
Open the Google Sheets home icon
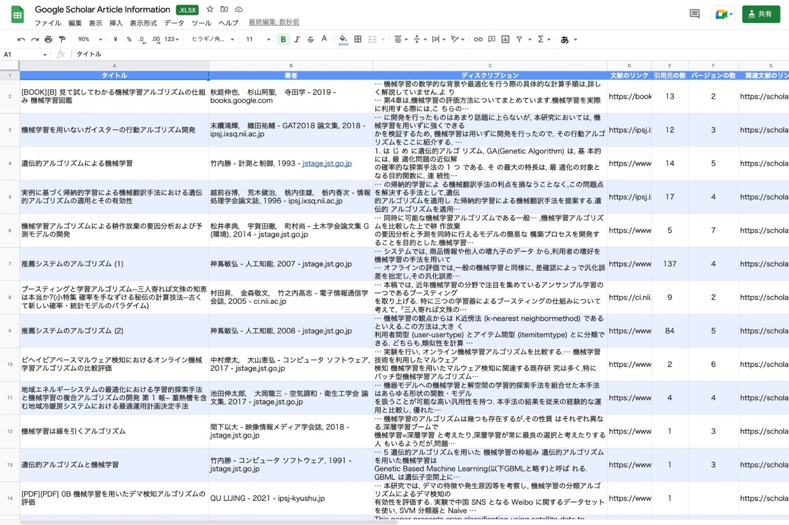(17, 15)
